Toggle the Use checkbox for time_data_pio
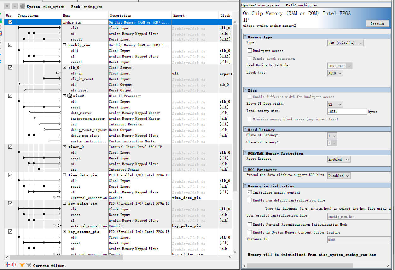 (x=10, y=175)
